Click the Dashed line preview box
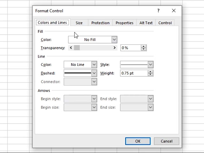Viewport: 204px width, 153px height. tap(78, 73)
